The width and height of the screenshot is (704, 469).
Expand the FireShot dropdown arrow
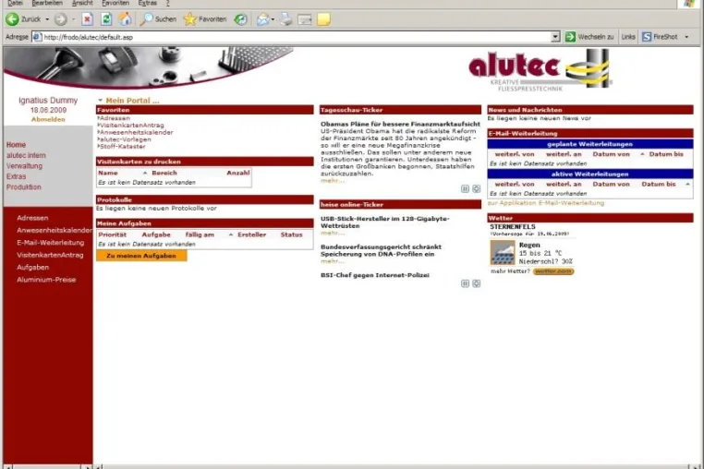[x=686, y=37]
